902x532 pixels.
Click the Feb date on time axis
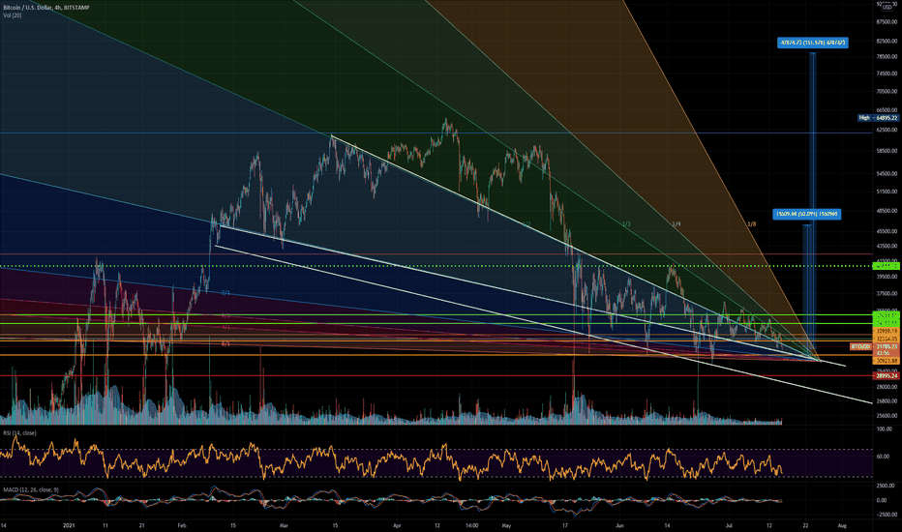coord(182,525)
